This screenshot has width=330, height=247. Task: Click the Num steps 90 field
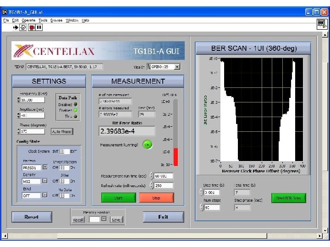click(x=212, y=208)
